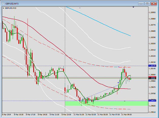
Task: Select the blue 1.30178 price tag
Action: click(152, 66)
